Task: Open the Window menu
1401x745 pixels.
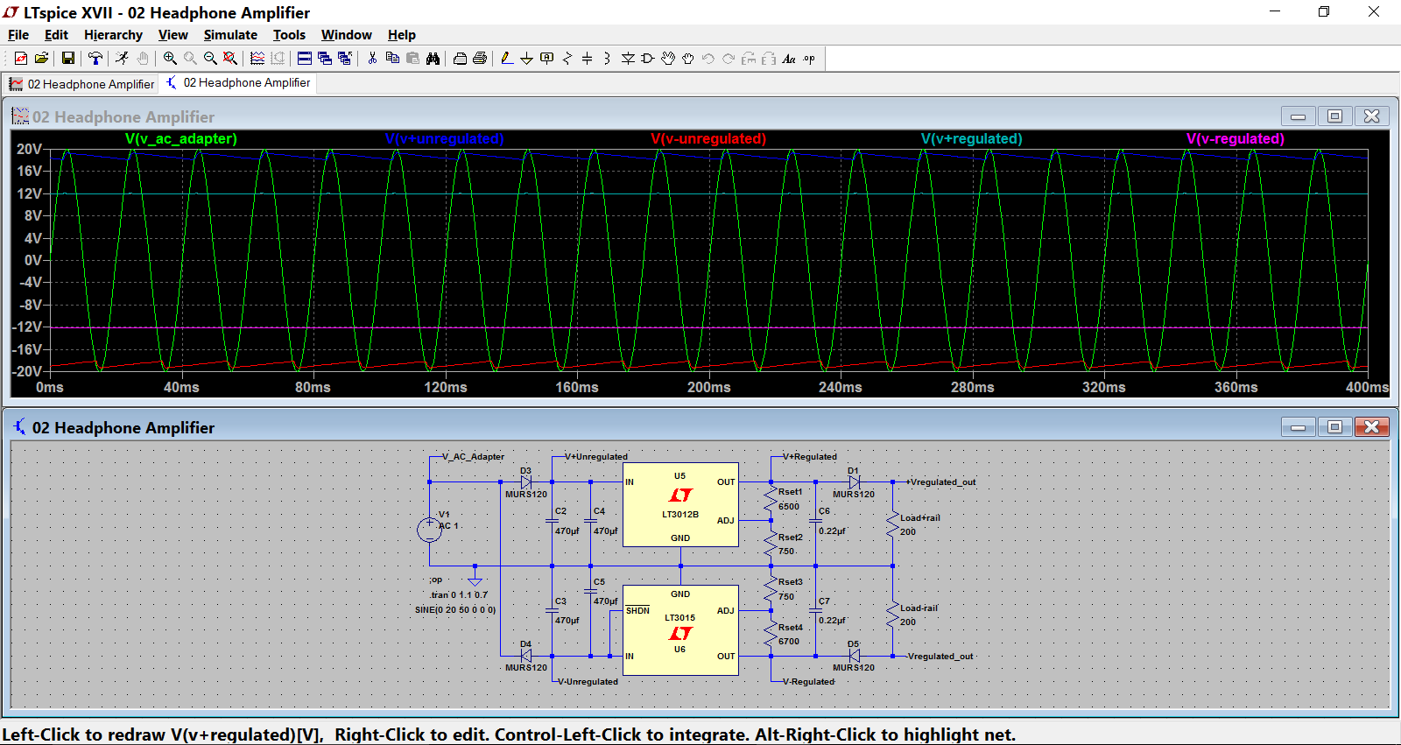Action: coord(346,35)
